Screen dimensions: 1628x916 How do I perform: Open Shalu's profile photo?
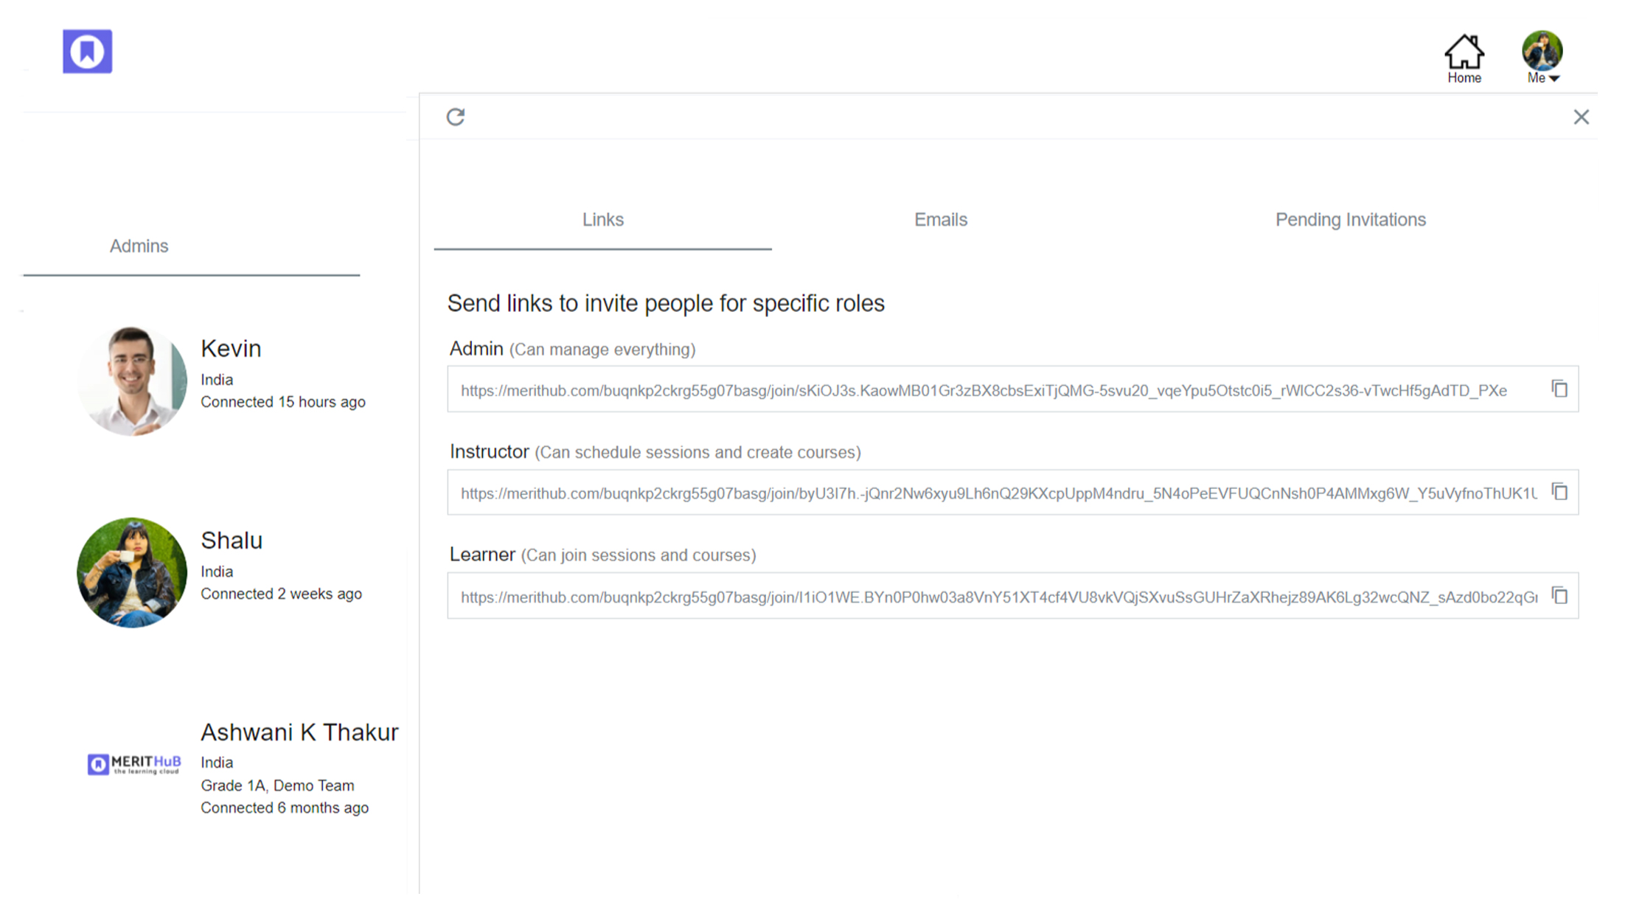click(x=132, y=572)
